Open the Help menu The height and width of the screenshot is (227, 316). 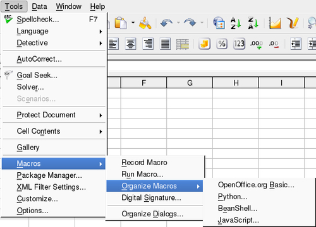(x=97, y=6)
